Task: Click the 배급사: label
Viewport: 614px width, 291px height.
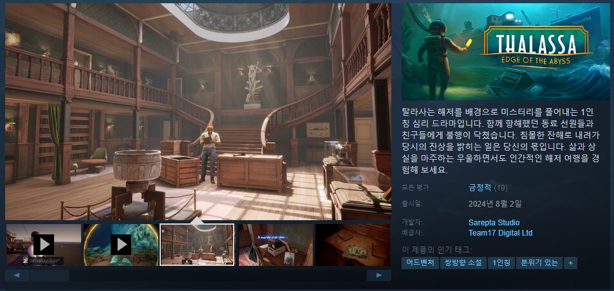Action: pos(412,232)
